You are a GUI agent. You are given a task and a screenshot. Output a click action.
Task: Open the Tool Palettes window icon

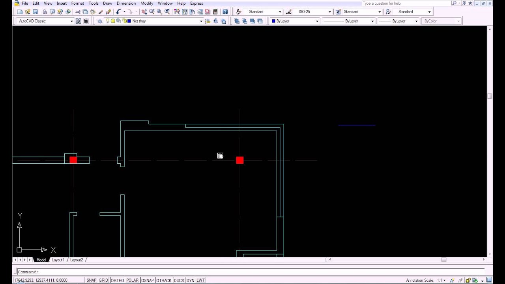(x=192, y=12)
